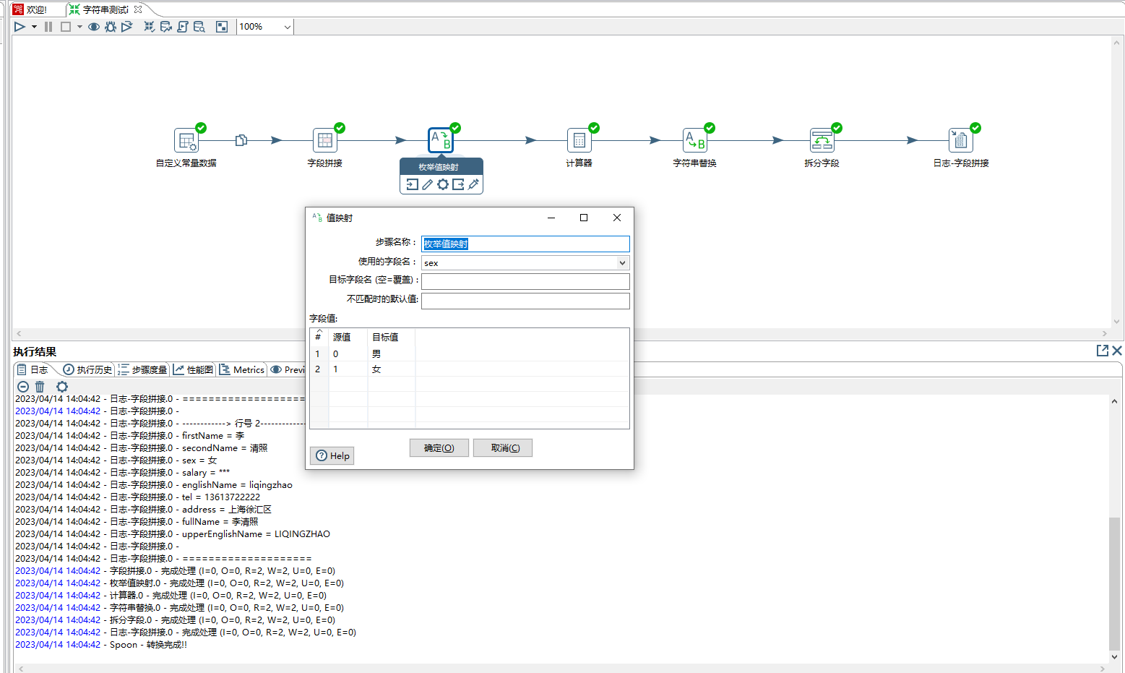Click the Preview eye icon in toolbar
This screenshot has width=1125, height=673.
pyautogui.click(x=94, y=27)
